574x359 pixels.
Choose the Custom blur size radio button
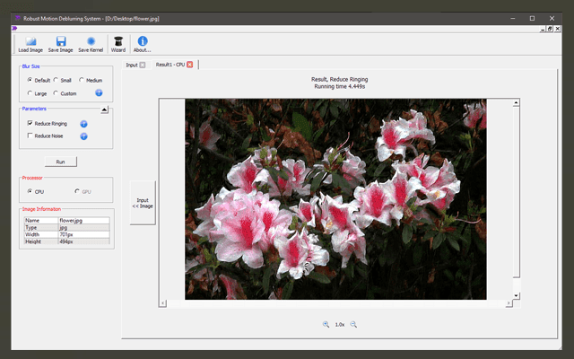coord(56,93)
